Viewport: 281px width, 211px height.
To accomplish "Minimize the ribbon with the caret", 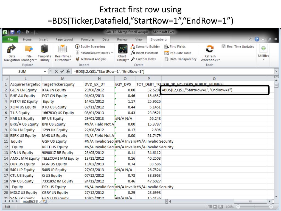I will [x=251, y=39].
